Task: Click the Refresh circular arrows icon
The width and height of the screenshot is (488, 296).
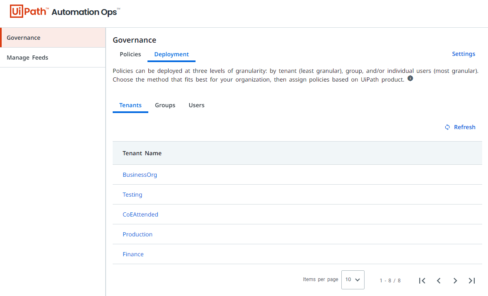Action: 447,127
